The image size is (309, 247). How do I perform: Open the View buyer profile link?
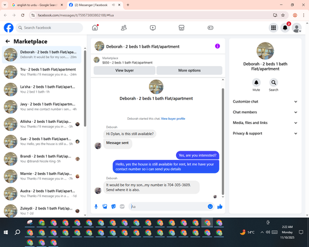pyautogui.click(x=173, y=119)
